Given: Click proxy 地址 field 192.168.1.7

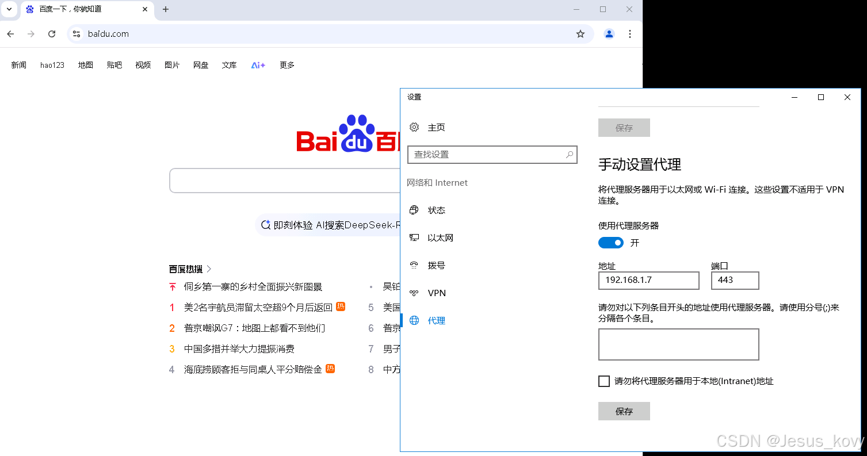Looking at the screenshot, I should (649, 280).
